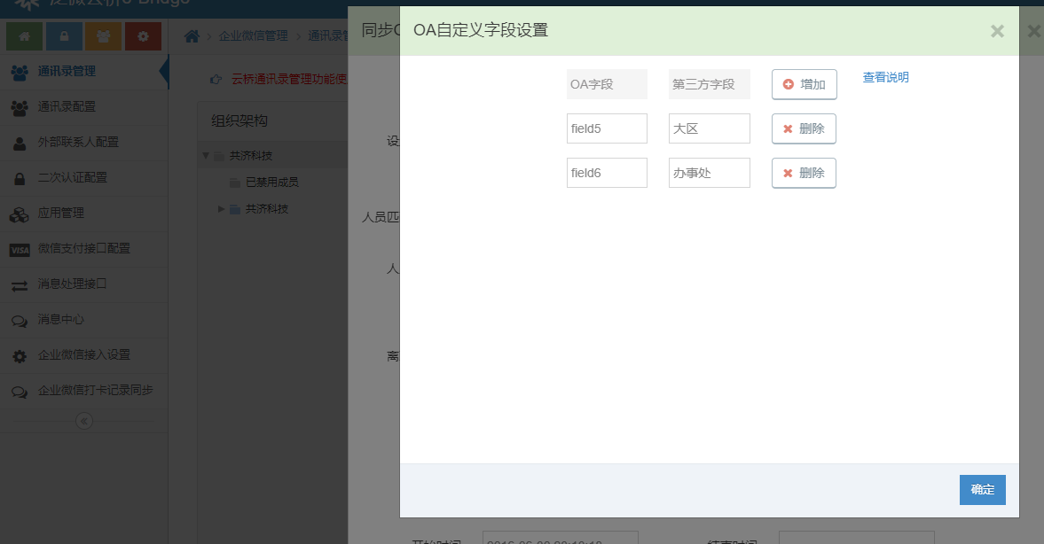
Task: Delete the field6 办事处 mapping row
Action: click(x=804, y=173)
